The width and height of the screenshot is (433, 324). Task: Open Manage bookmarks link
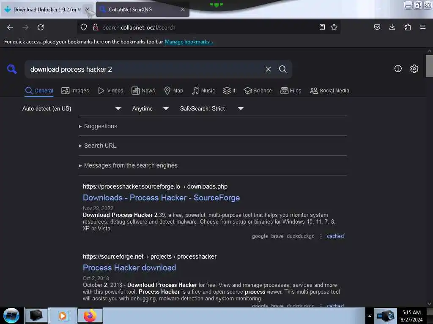pyautogui.click(x=189, y=42)
